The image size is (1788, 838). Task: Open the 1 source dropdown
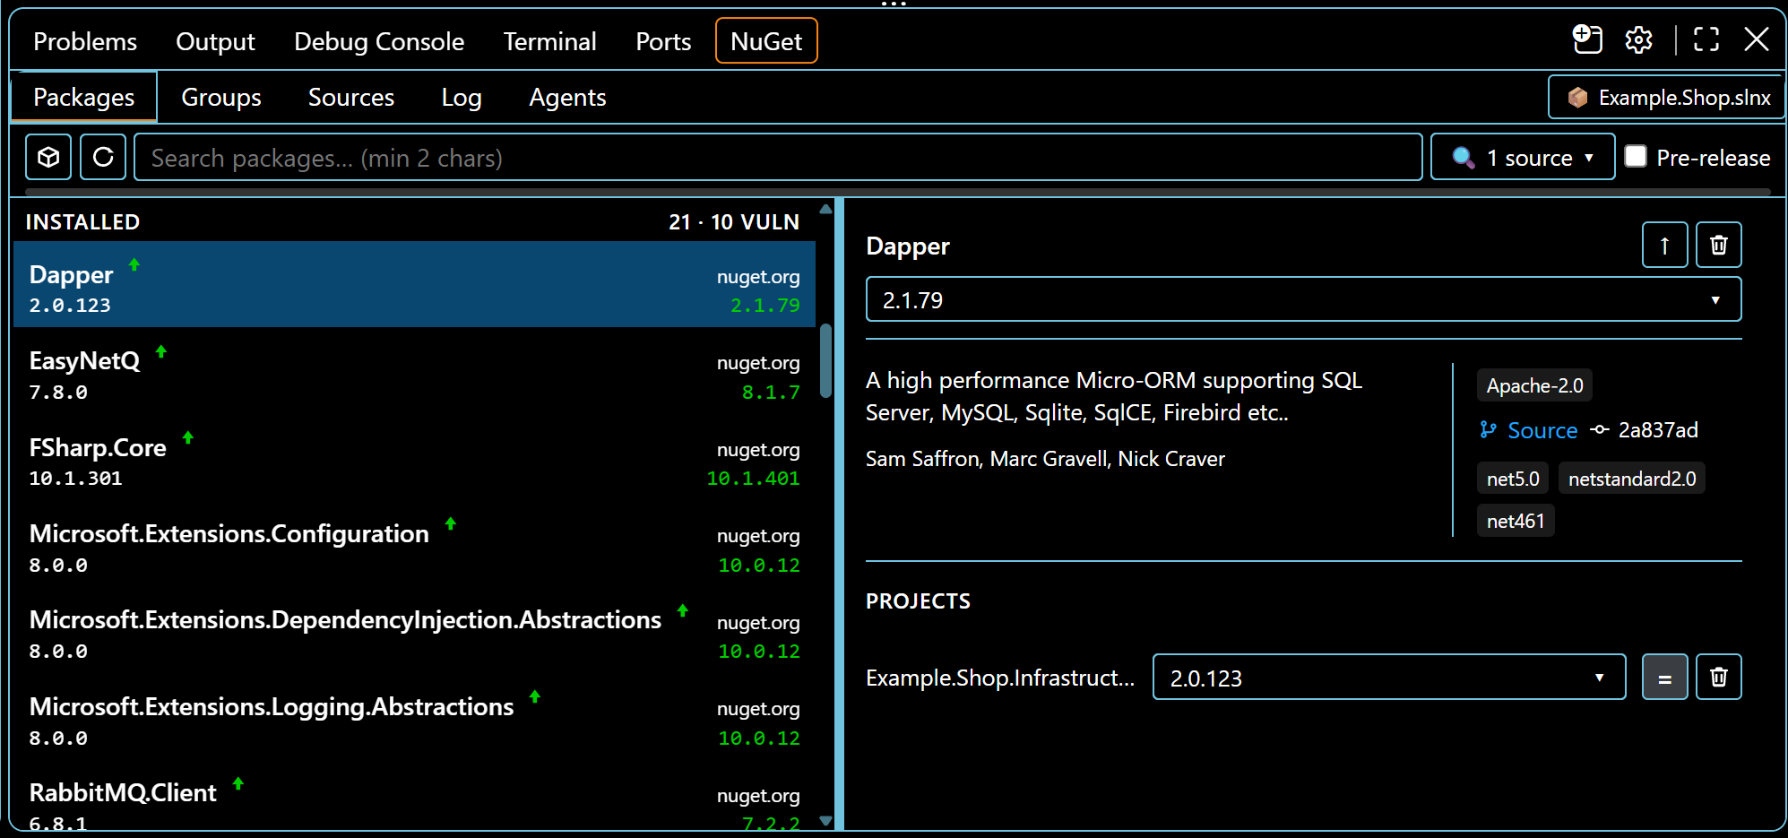pyautogui.click(x=1523, y=157)
